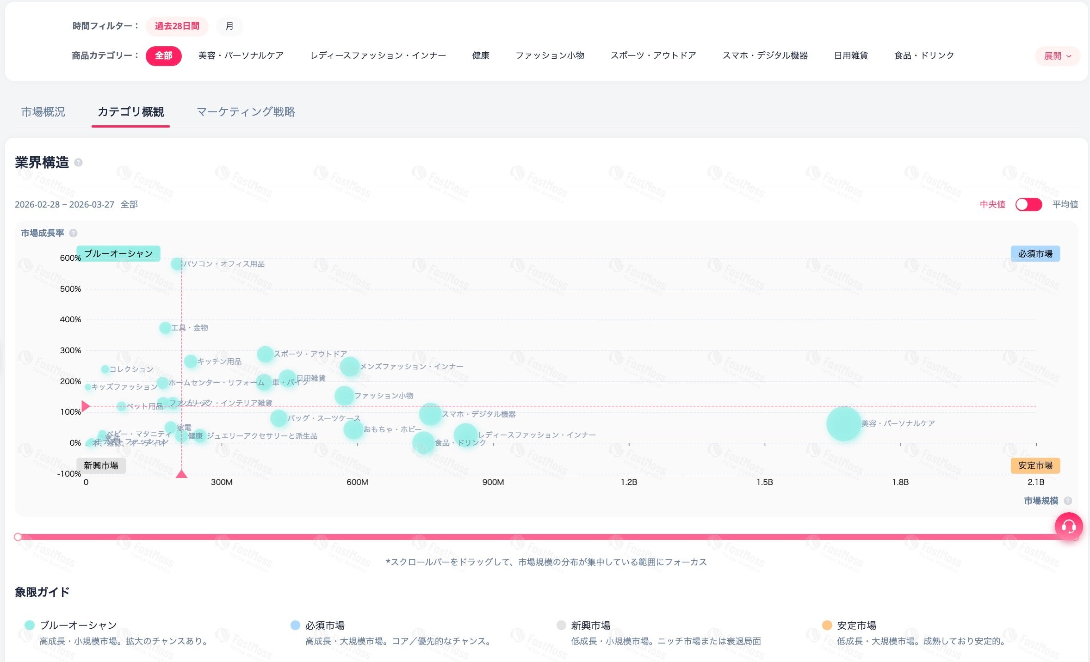This screenshot has width=1090, height=662.
Task: Click left handle of market range slider
Action: (18, 537)
